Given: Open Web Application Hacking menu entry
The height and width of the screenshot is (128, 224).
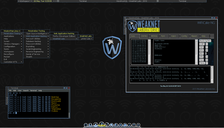Looking at the screenshot, I should (x=36, y=36).
